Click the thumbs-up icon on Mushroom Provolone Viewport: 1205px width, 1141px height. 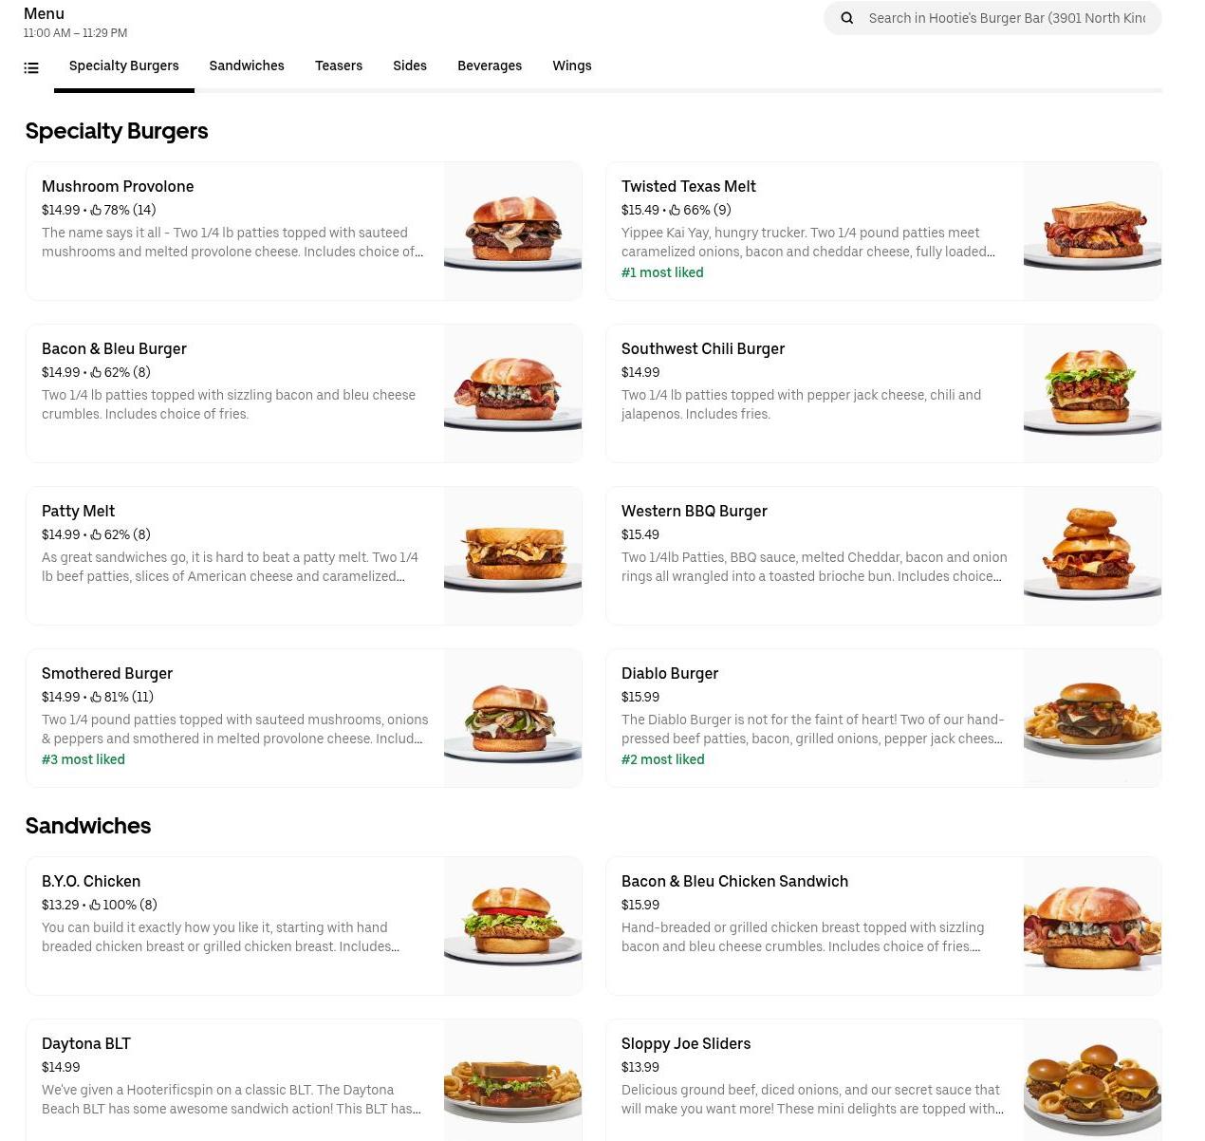96,210
